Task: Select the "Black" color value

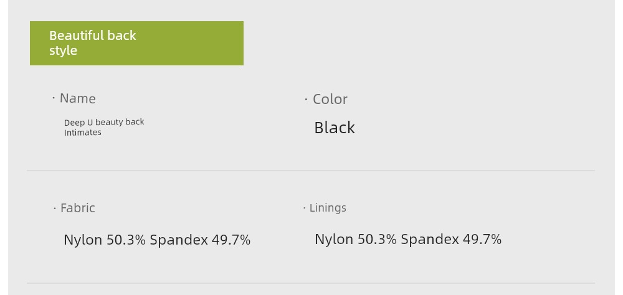Action: point(335,128)
